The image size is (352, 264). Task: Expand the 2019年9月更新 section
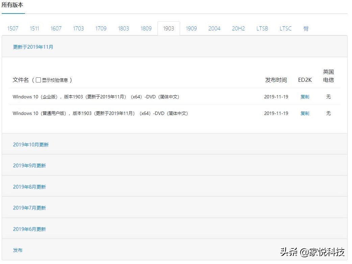pos(29,166)
